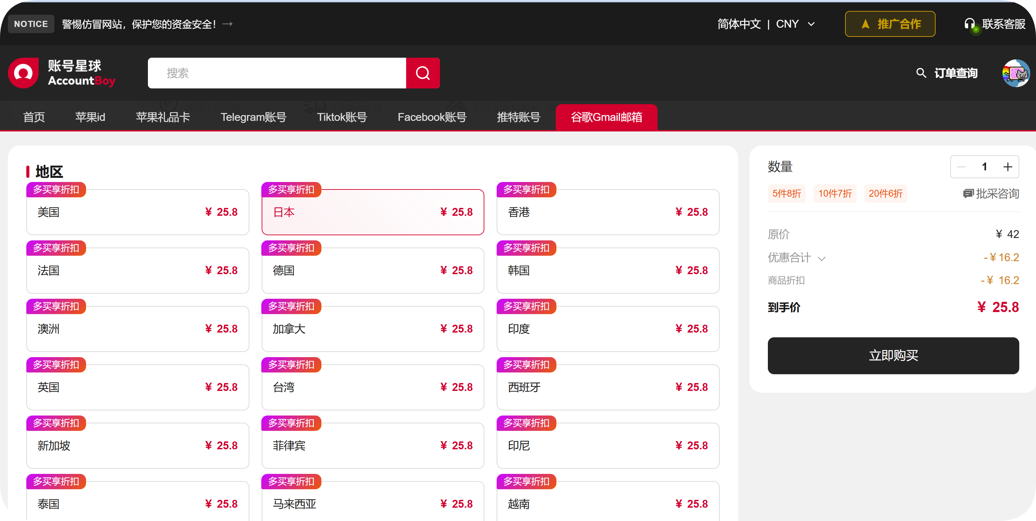Click the 推广合作 promotion button
The width and height of the screenshot is (1036, 521).
[x=890, y=24]
